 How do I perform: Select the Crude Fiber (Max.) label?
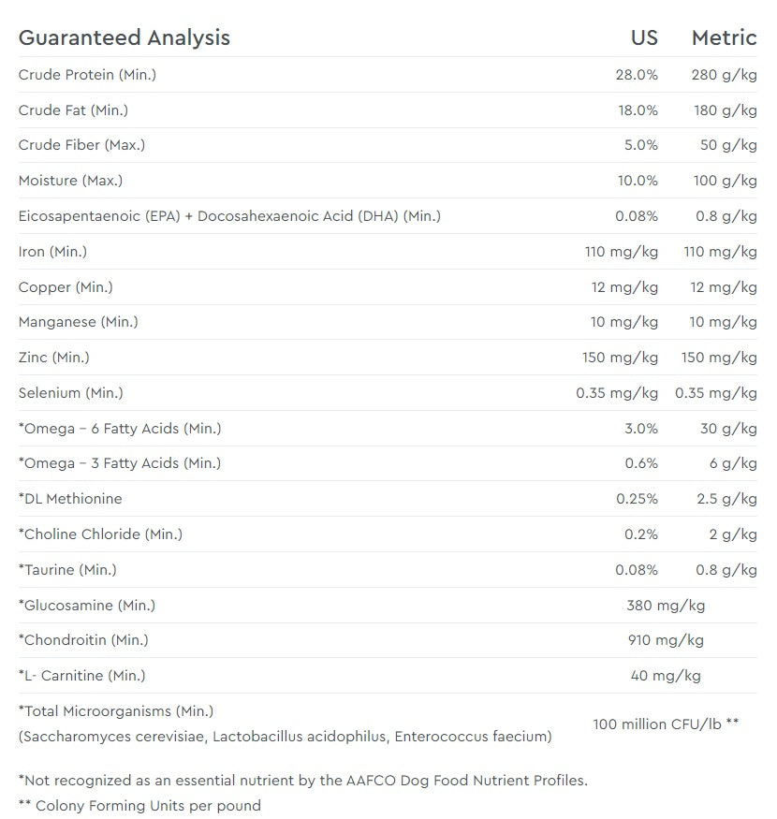[x=81, y=145]
